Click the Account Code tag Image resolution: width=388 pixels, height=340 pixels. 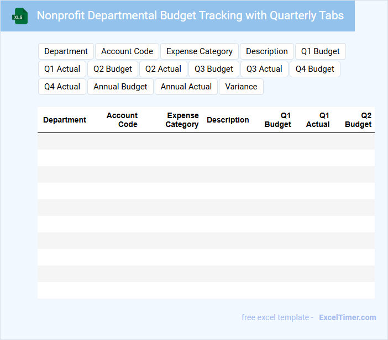[127, 51]
